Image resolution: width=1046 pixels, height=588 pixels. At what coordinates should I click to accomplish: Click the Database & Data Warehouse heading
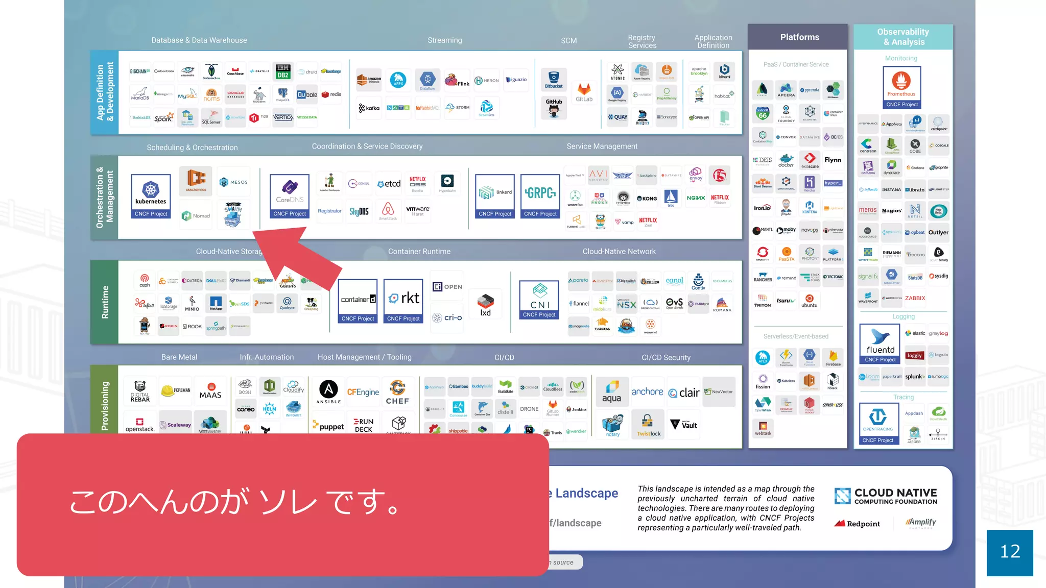point(199,40)
